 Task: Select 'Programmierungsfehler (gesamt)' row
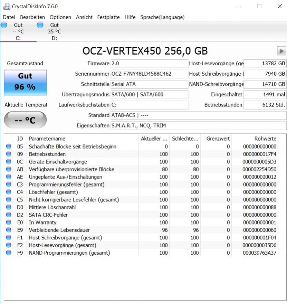click(141, 184)
